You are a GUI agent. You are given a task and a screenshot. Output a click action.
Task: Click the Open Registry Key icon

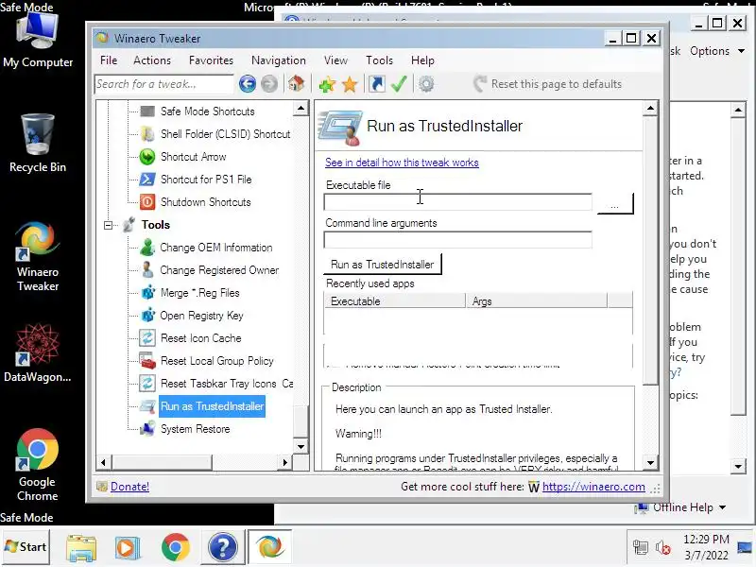tap(147, 316)
